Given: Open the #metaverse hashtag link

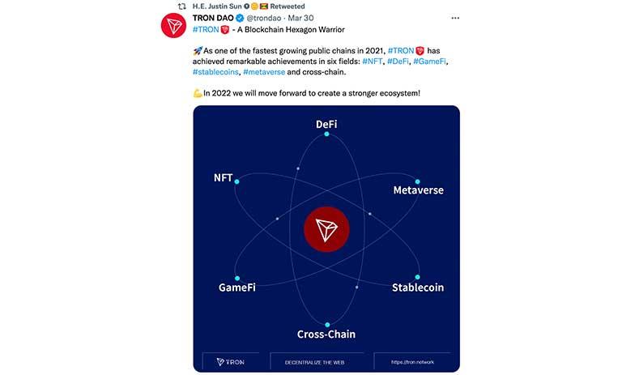Looking at the screenshot, I should (264, 72).
